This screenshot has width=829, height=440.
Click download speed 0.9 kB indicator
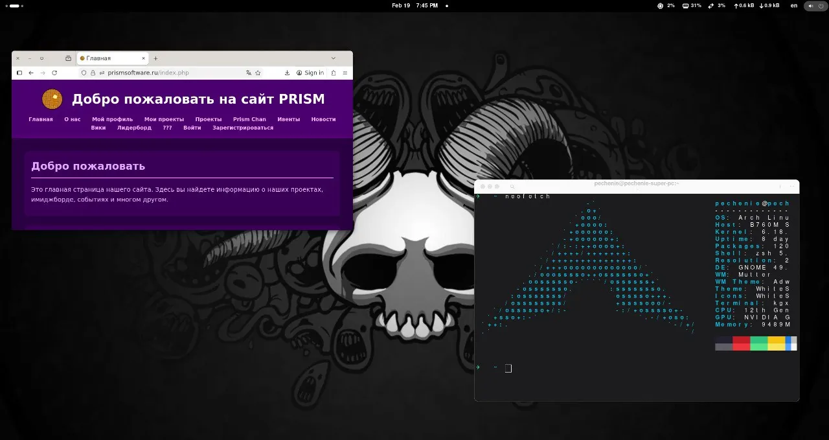point(769,5)
